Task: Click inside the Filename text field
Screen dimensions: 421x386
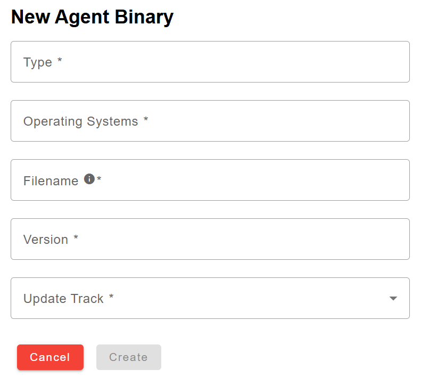Action: 210,180
